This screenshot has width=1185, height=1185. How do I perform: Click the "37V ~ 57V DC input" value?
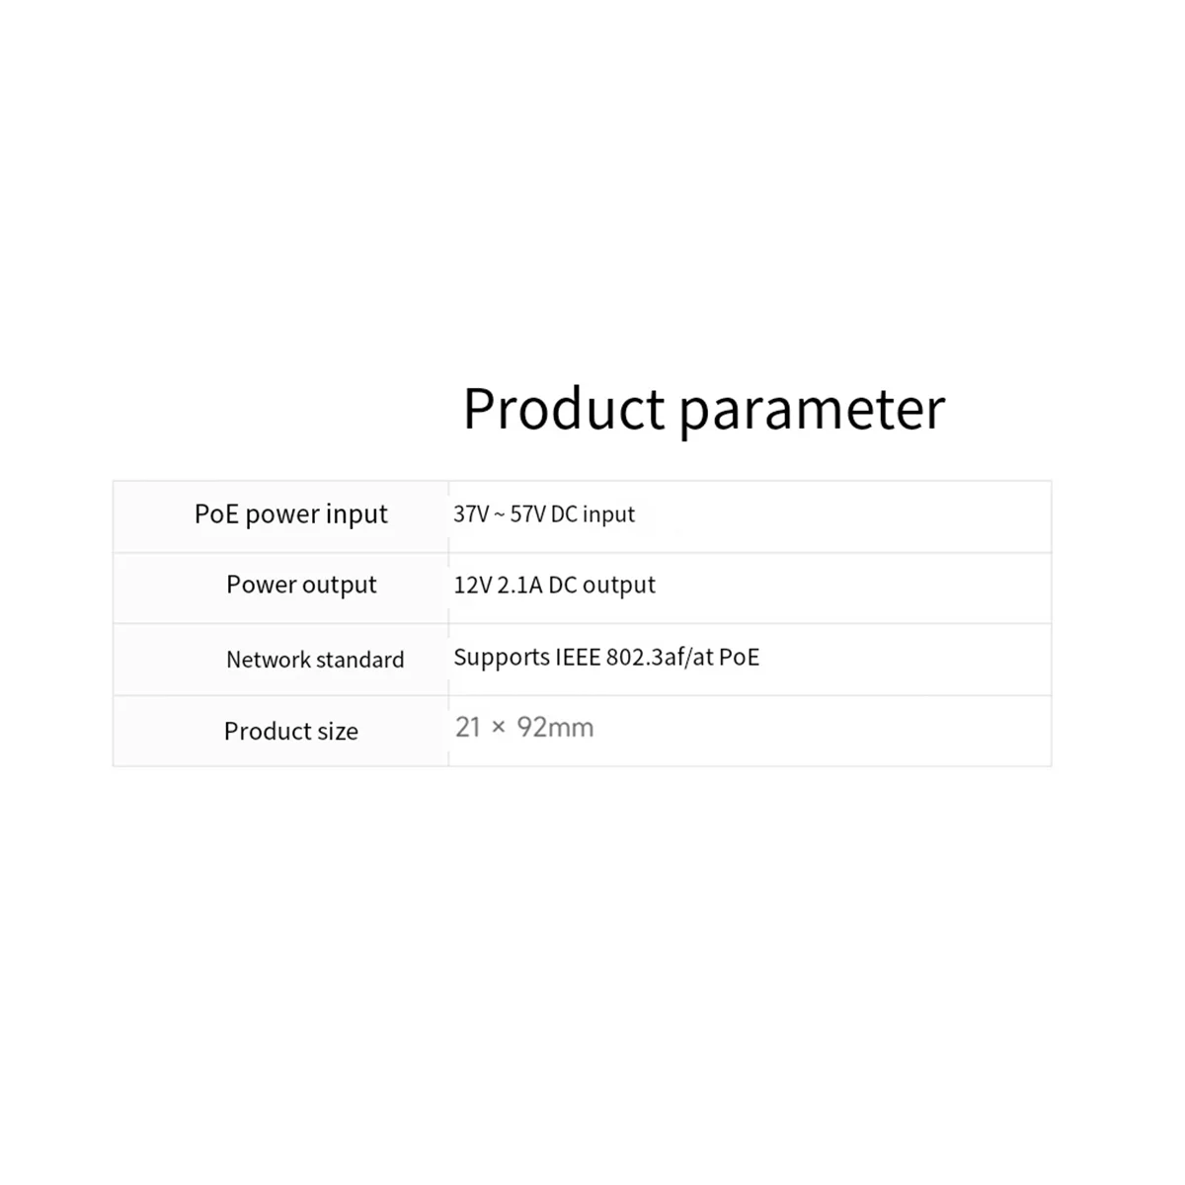coord(543,514)
